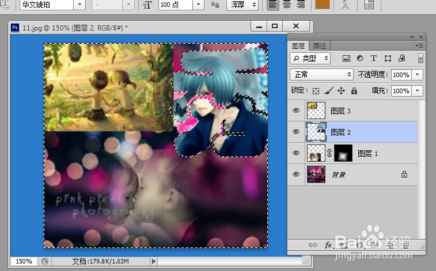This screenshot has height=271, width=436.
Task: Select layer 图层 3
Action: tap(352, 110)
